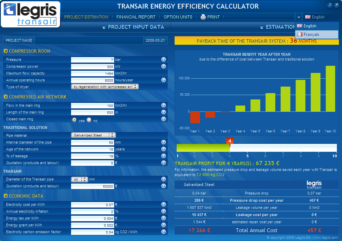
Task: View help for Energy tax per kWh
Action: [x=164, y=218]
